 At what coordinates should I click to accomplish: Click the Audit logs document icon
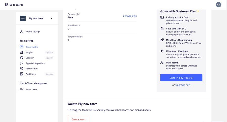(22, 74)
